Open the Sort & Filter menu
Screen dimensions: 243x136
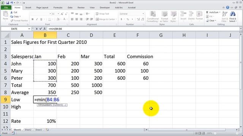(224, 17)
